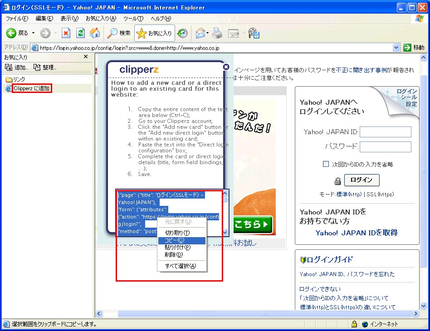Click the Internet Explorer title bar icon
This screenshot has height=331, width=430.
[x=6, y=7]
